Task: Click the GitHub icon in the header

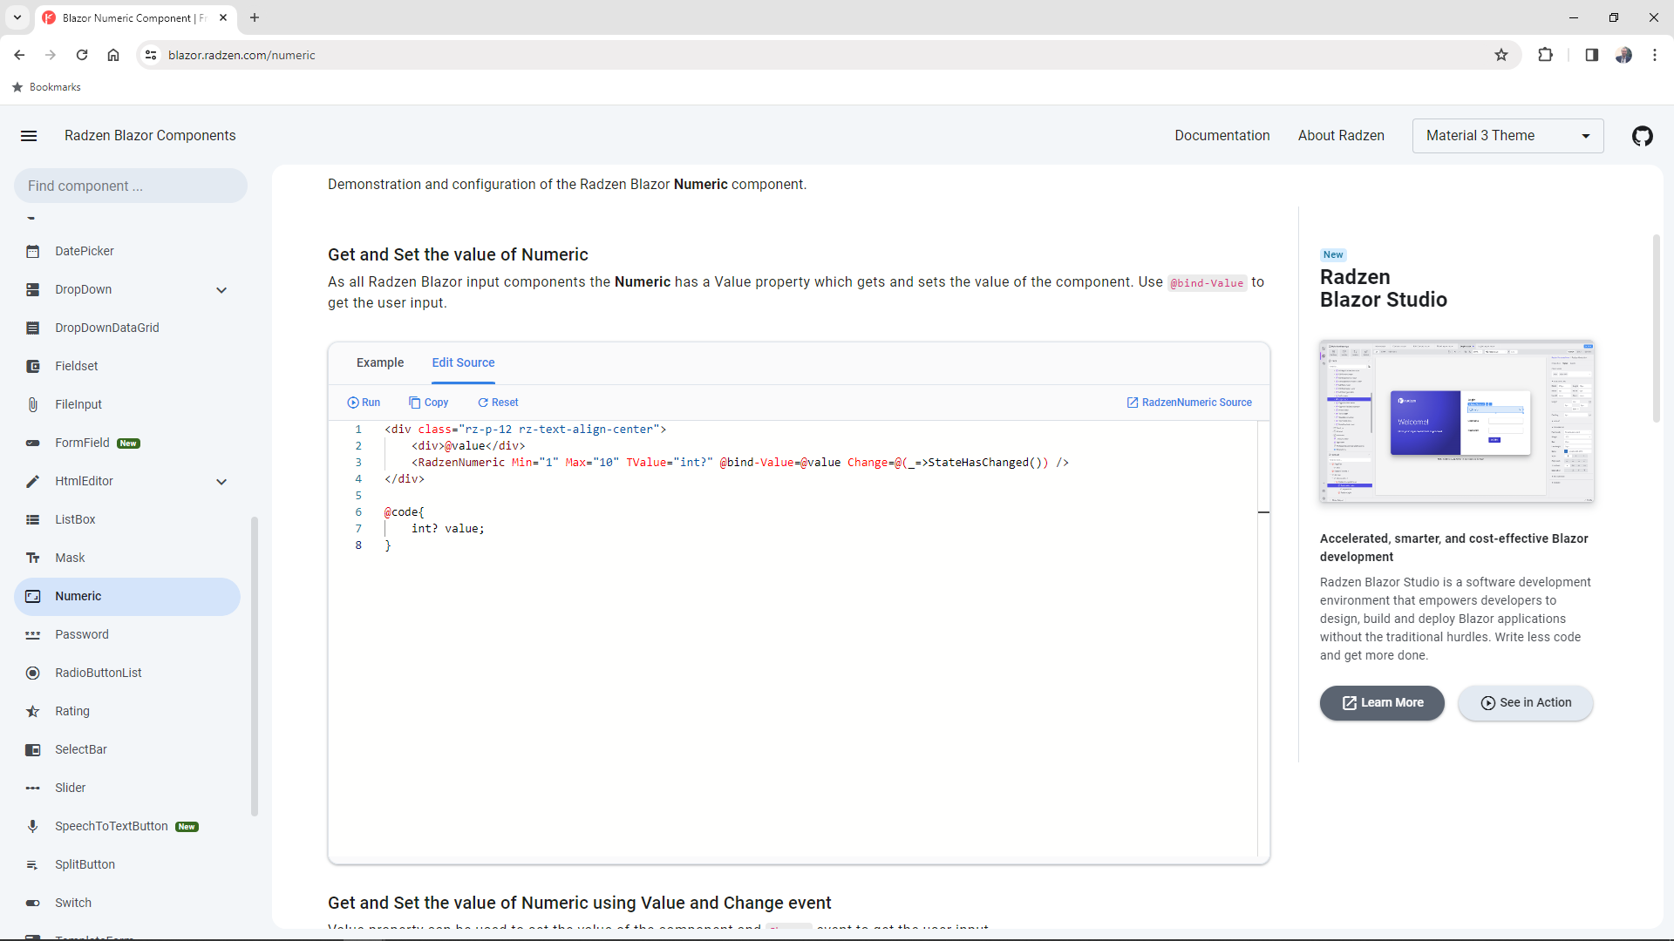Action: tap(1643, 136)
